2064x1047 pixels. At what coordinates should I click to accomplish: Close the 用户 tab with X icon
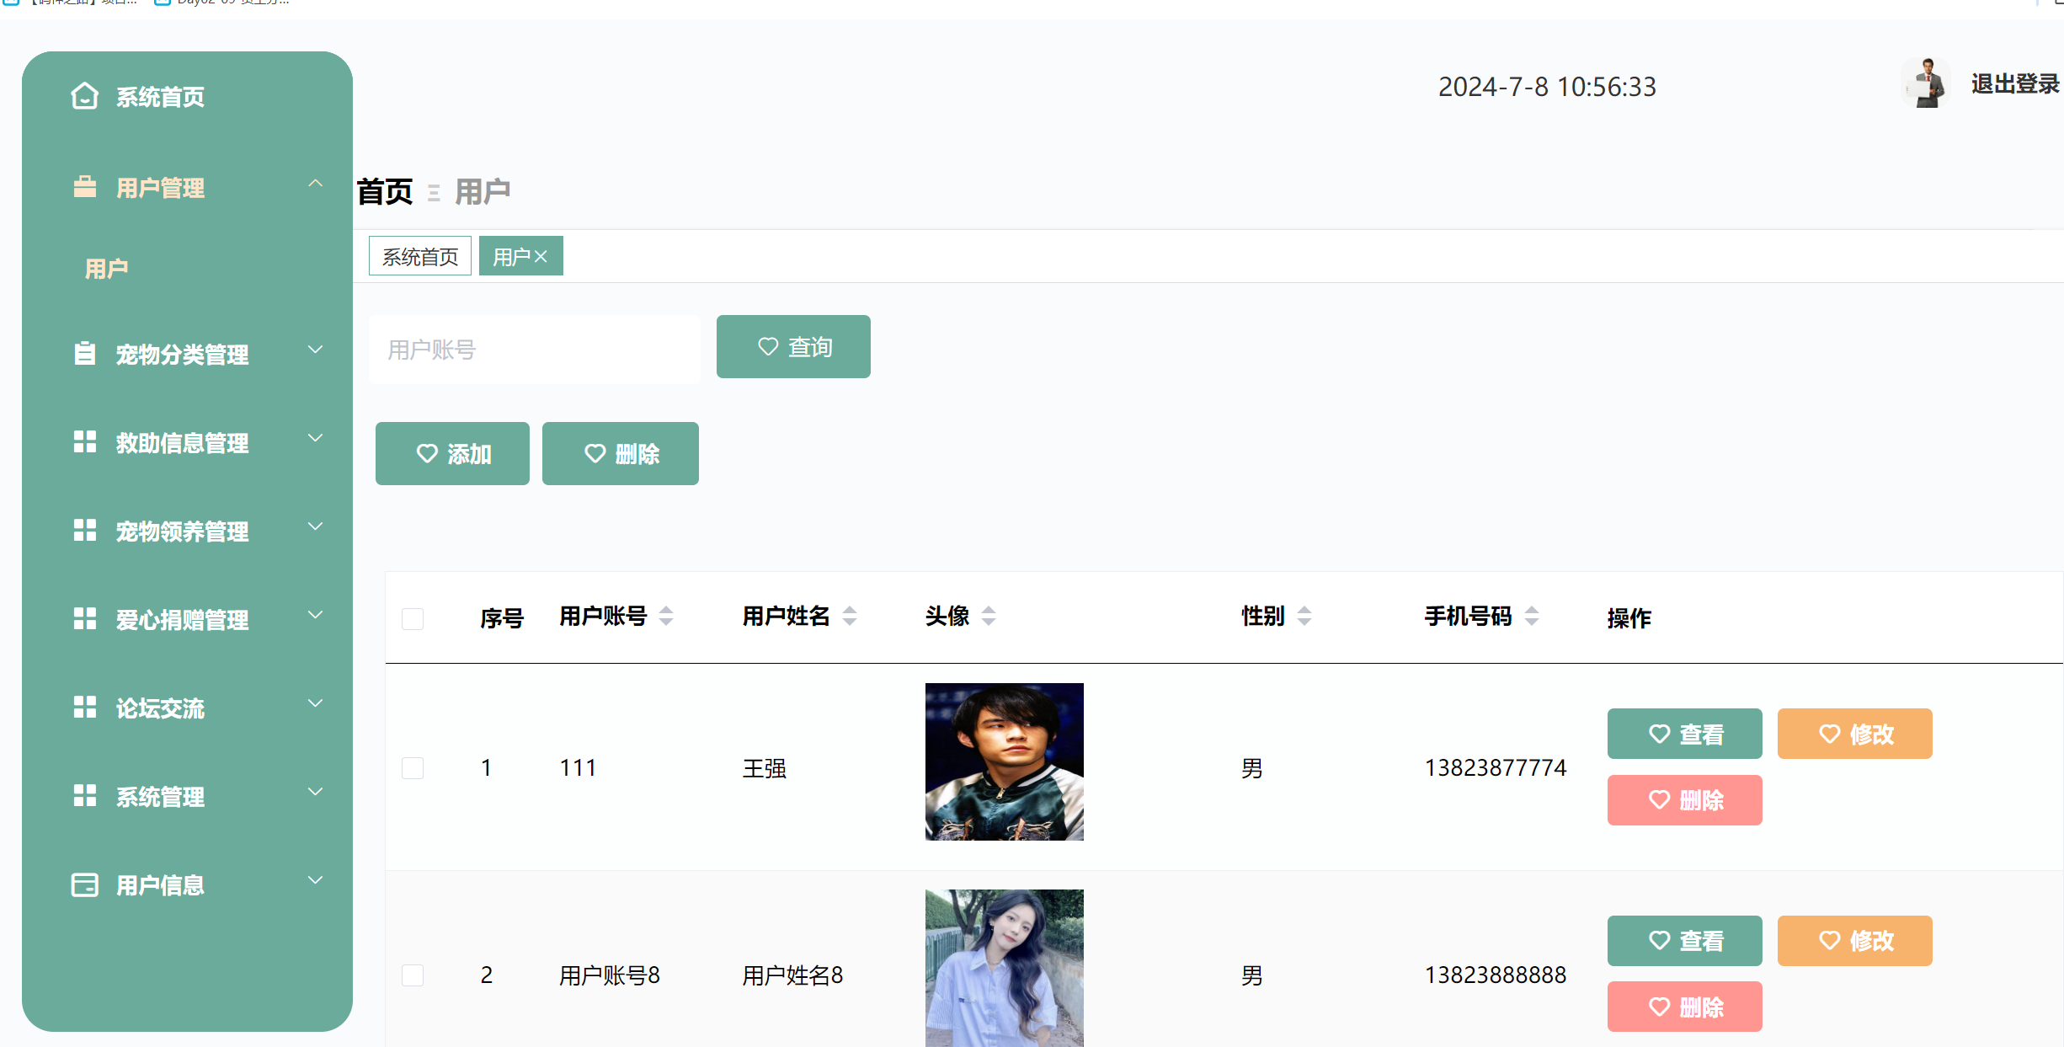(x=541, y=257)
